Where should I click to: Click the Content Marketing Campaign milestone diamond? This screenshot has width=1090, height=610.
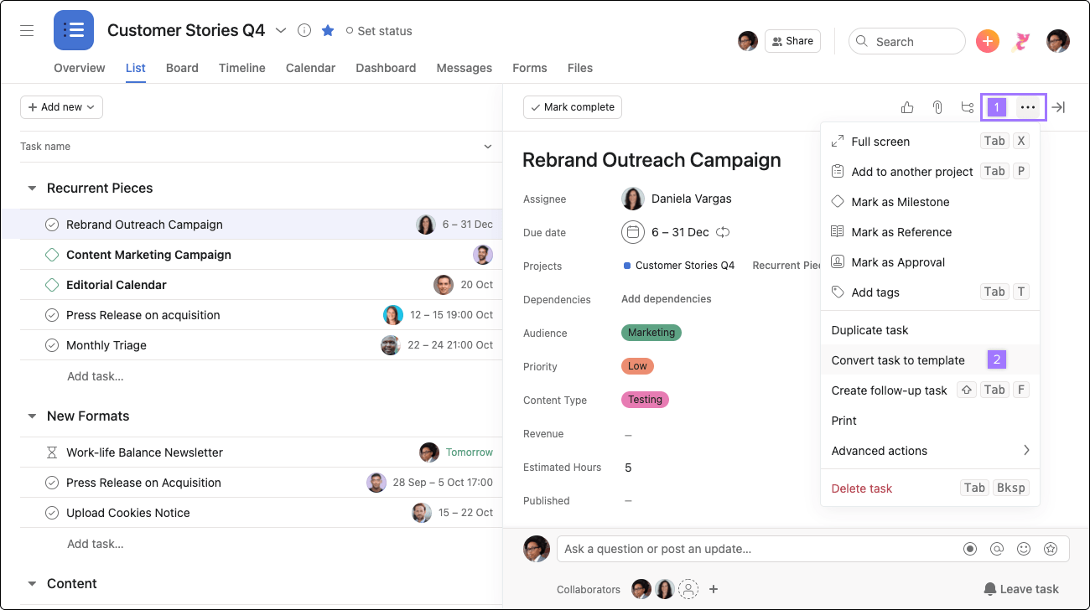(x=52, y=255)
